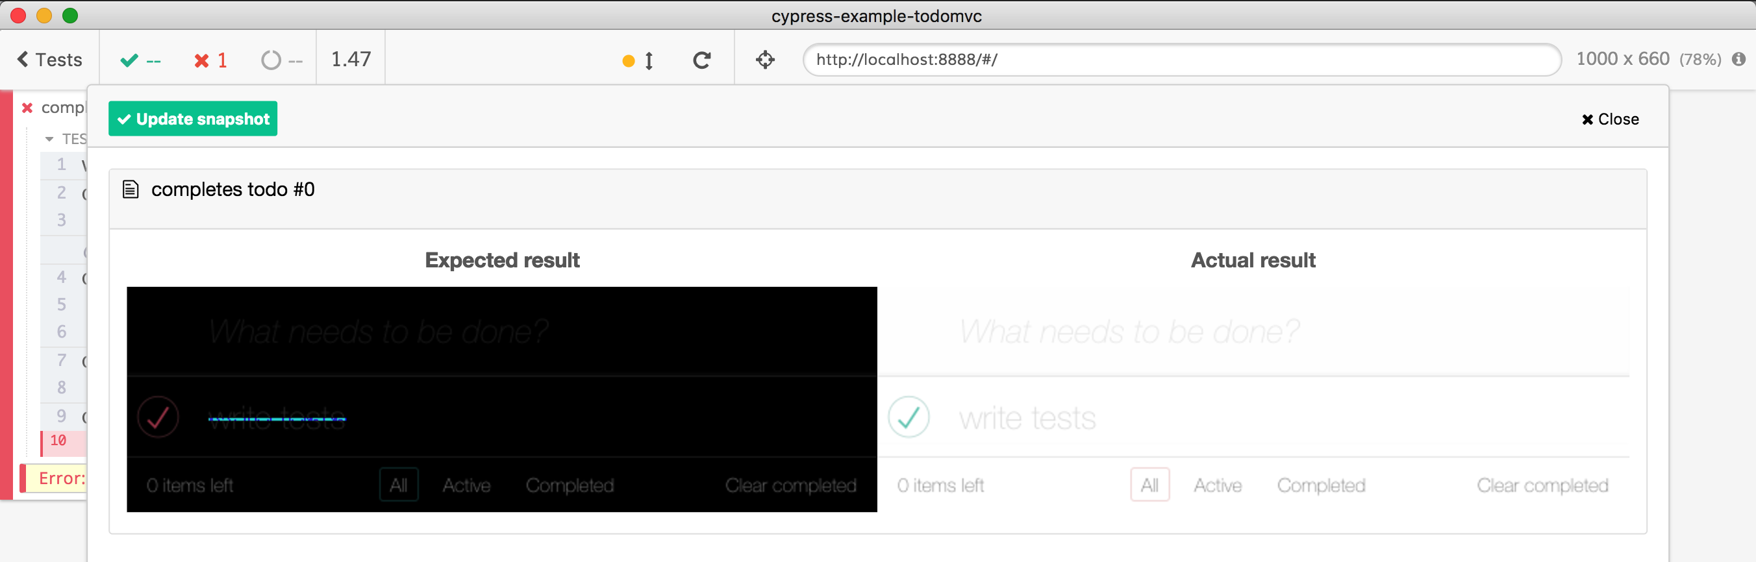Collapse the TEST section triangle in command log
Image resolution: width=1756 pixels, height=562 pixels.
click(x=49, y=139)
